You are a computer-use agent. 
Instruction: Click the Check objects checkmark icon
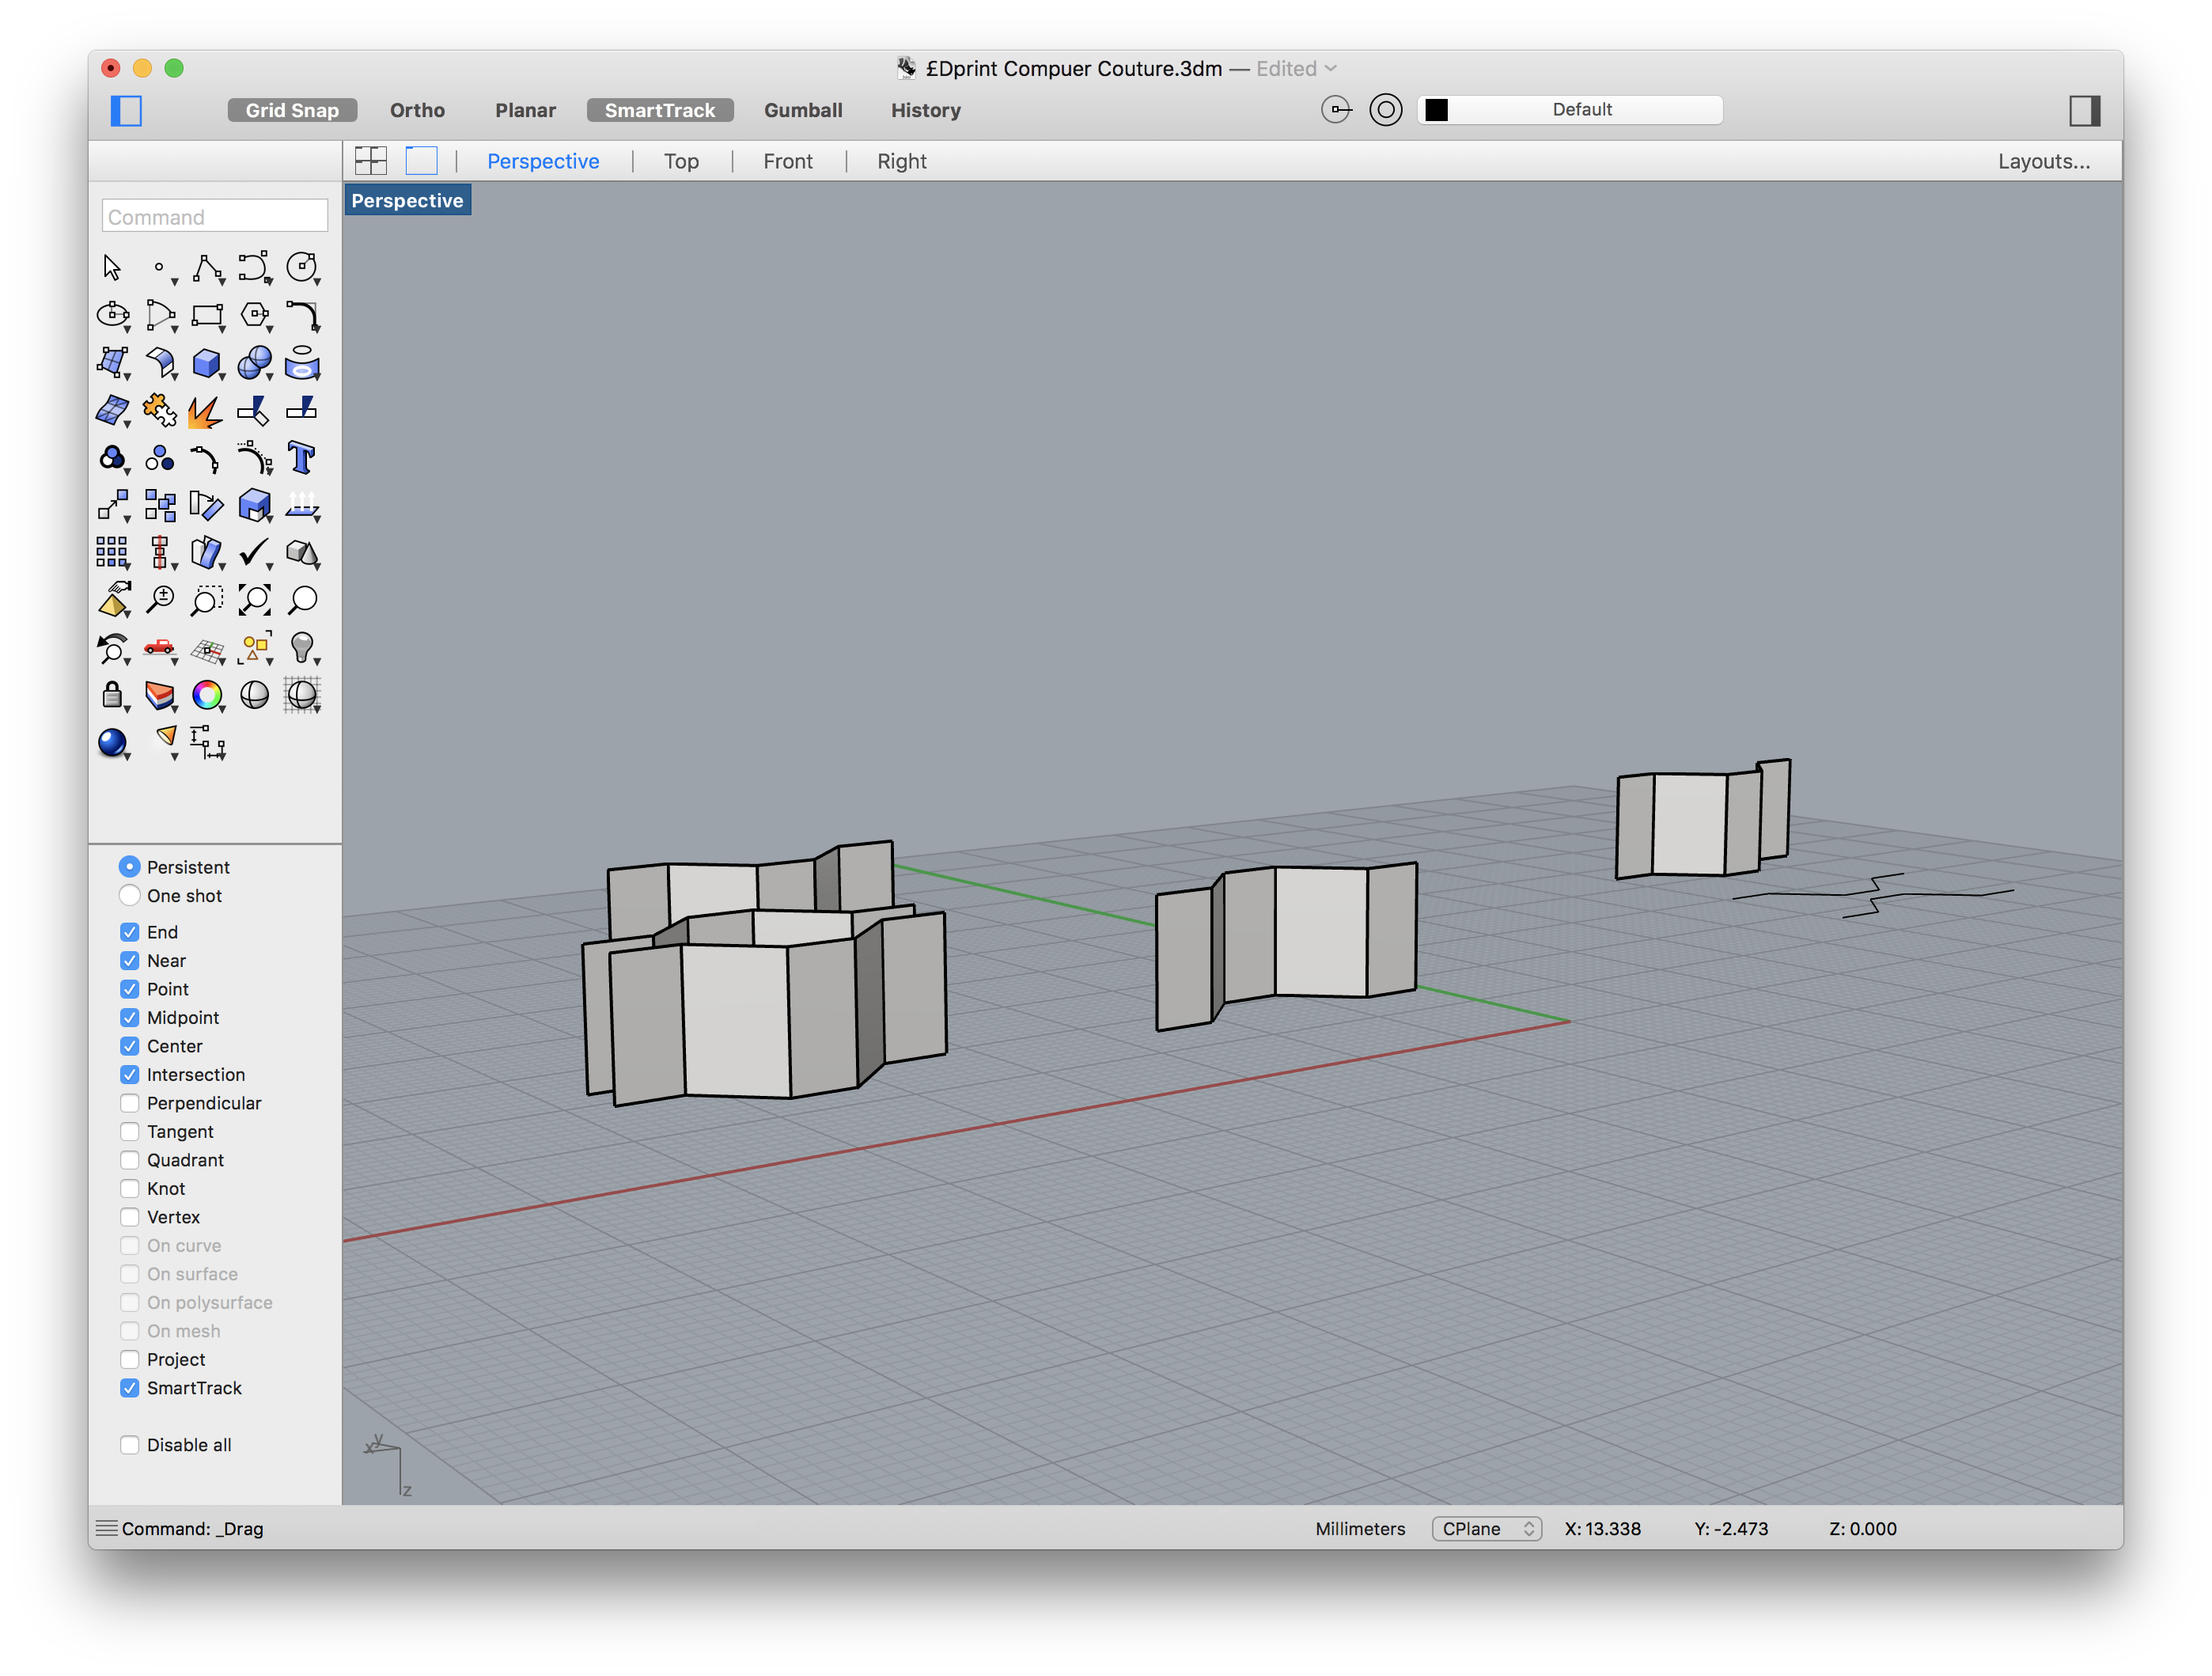point(254,552)
